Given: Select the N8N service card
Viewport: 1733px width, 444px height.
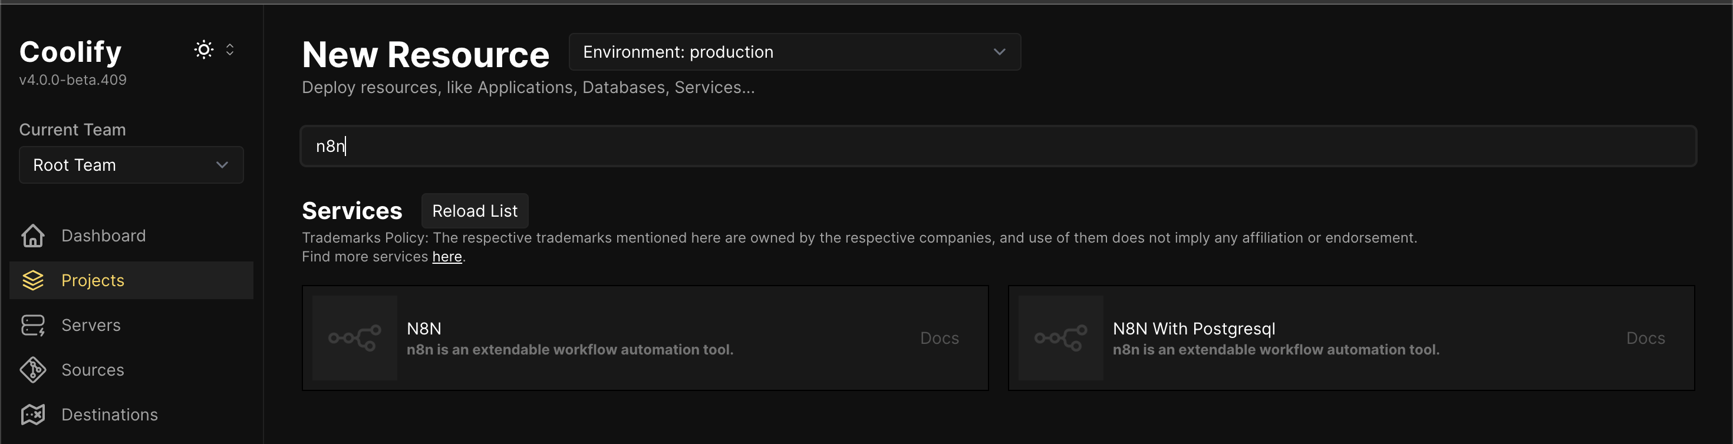Looking at the screenshot, I should [645, 338].
